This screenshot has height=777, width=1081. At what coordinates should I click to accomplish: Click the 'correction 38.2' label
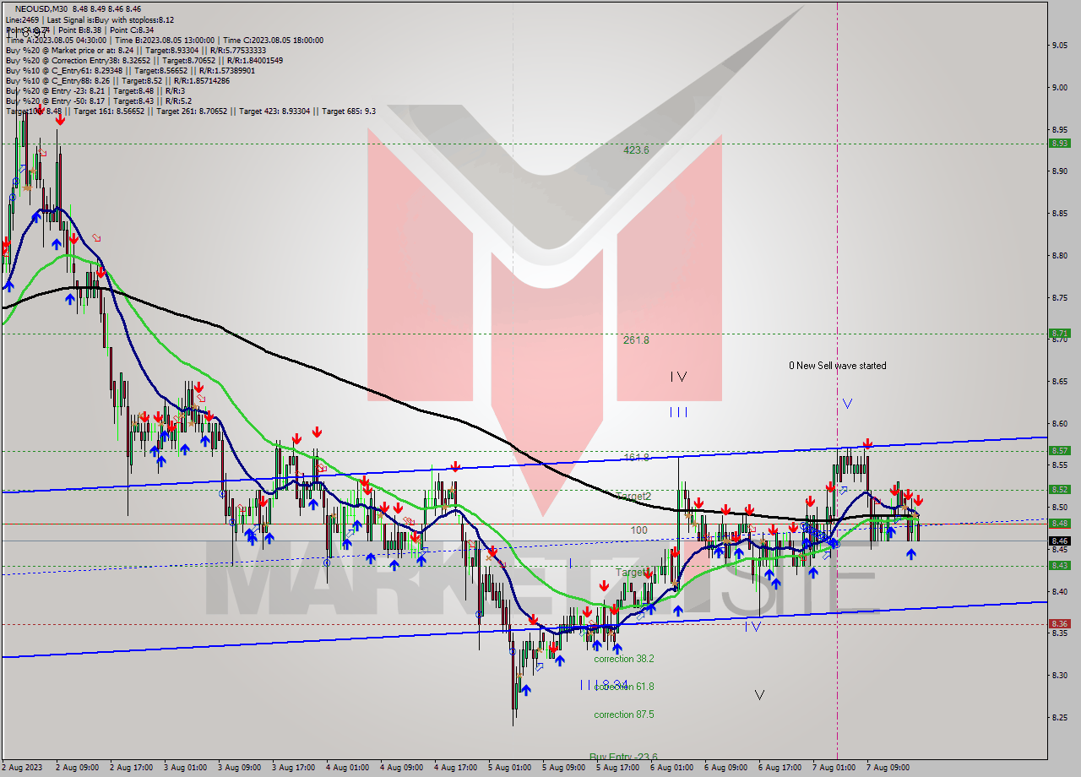[624, 659]
